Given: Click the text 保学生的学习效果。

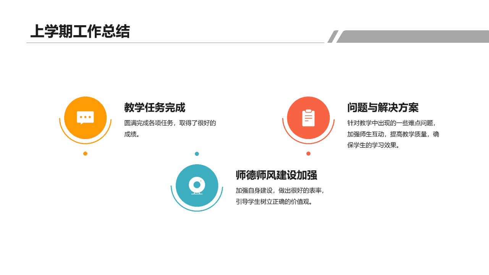Looking at the screenshot, I should click(x=373, y=145).
